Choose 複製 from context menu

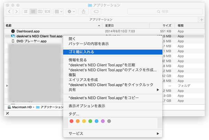click(x=113, y=75)
